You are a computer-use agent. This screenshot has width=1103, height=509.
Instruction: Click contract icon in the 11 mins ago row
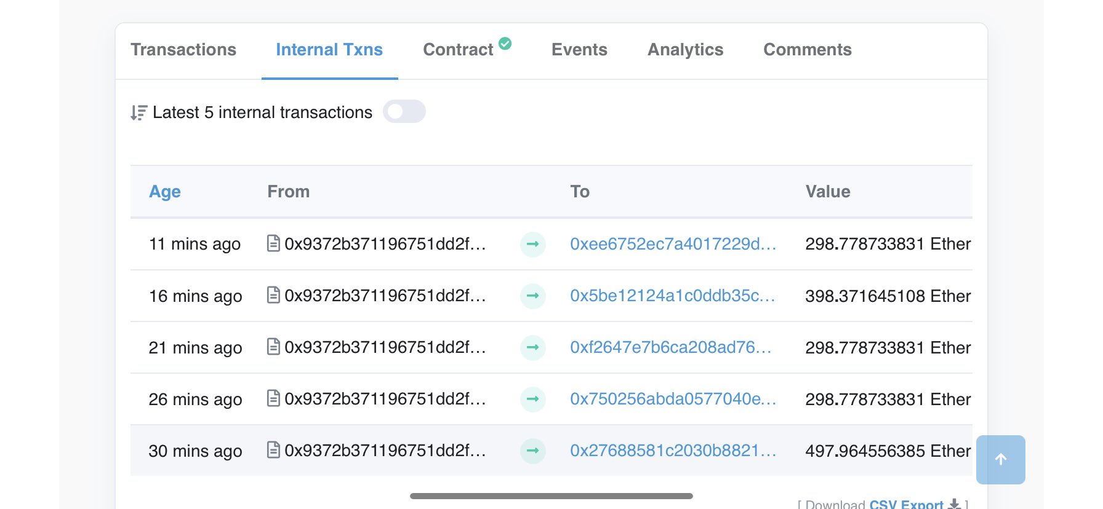click(273, 243)
